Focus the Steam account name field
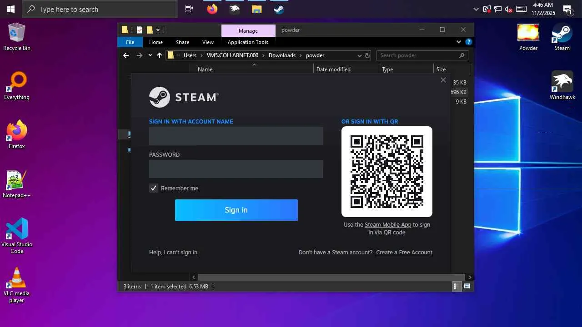The height and width of the screenshot is (327, 582). coord(236,136)
